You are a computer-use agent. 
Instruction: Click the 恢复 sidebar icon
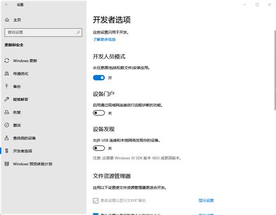click(7, 112)
